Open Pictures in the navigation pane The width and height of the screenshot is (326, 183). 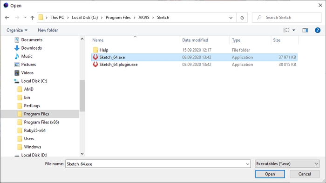pyautogui.click(x=28, y=65)
